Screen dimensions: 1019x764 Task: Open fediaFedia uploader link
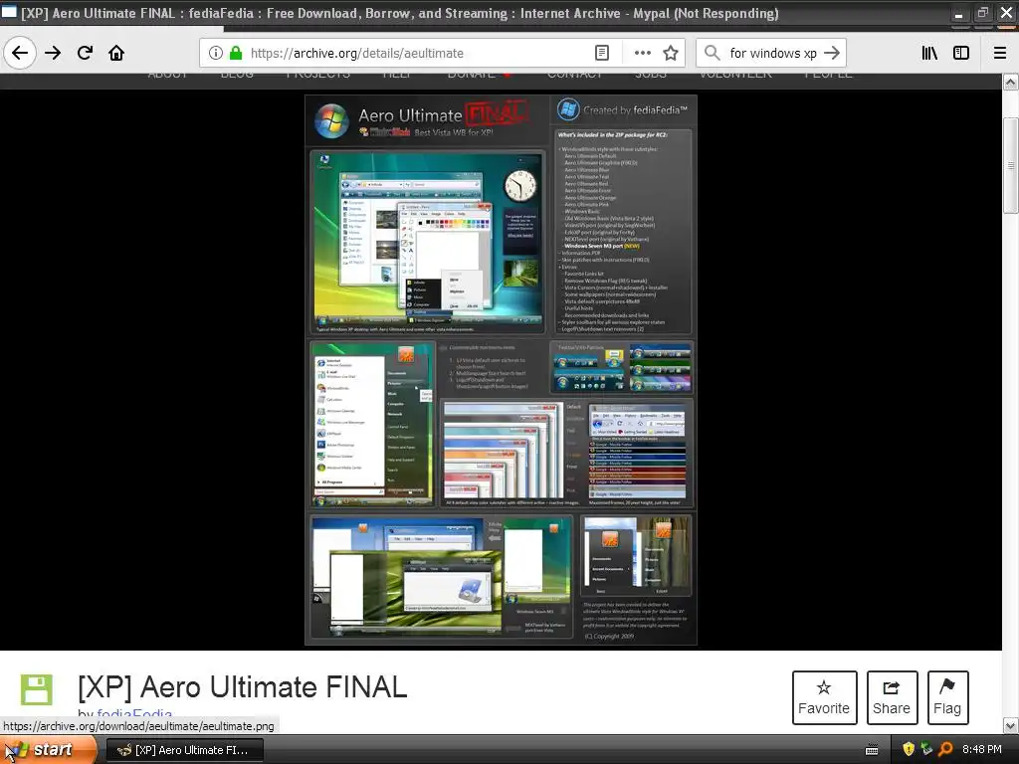[x=134, y=714]
